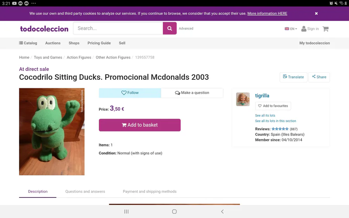Click the todocoleccion logo
The width and height of the screenshot is (349, 218).
click(x=44, y=29)
